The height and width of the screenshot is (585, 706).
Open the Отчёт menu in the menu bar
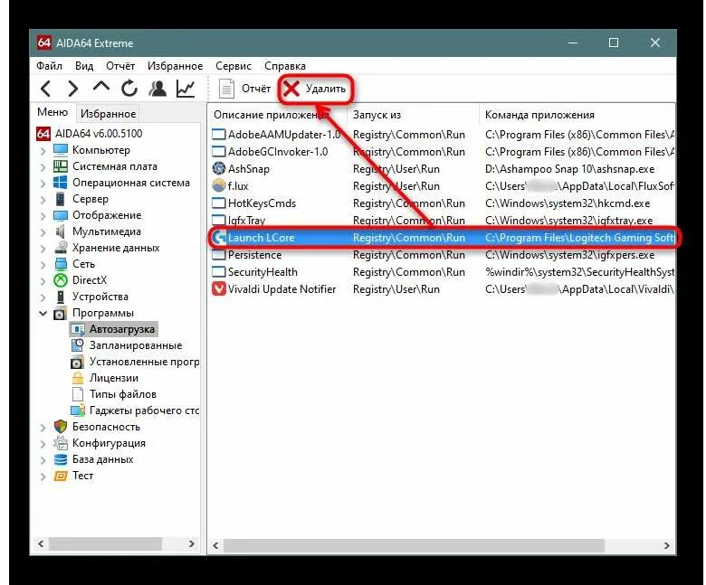pyautogui.click(x=120, y=66)
